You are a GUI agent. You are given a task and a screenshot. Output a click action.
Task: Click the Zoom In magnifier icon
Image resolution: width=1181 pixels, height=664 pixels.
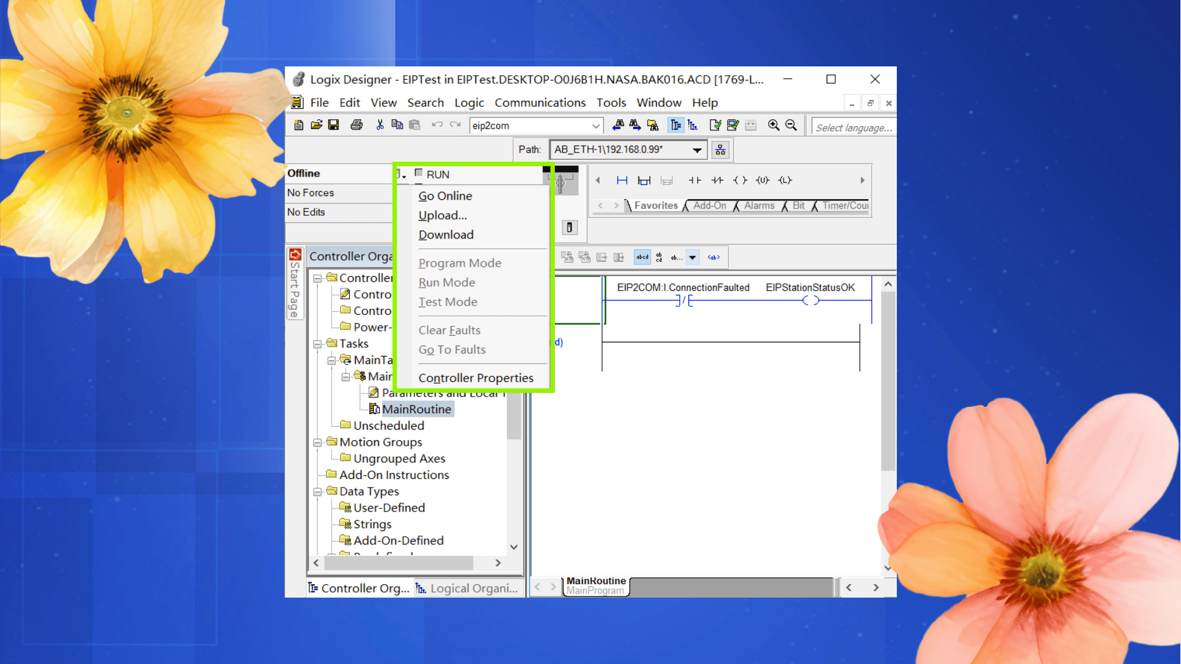(774, 125)
